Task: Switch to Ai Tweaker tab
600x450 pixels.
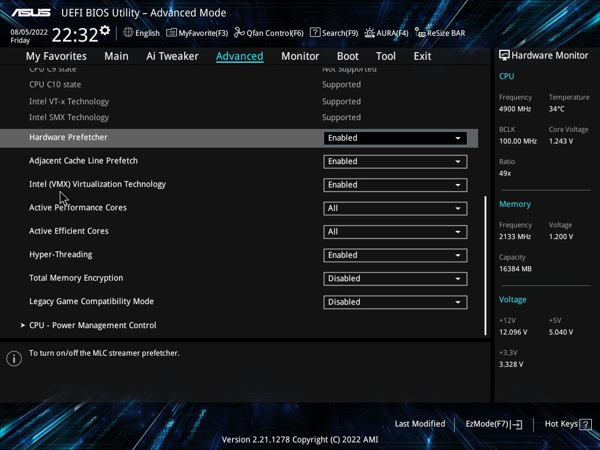Action: click(x=172, y=56)
